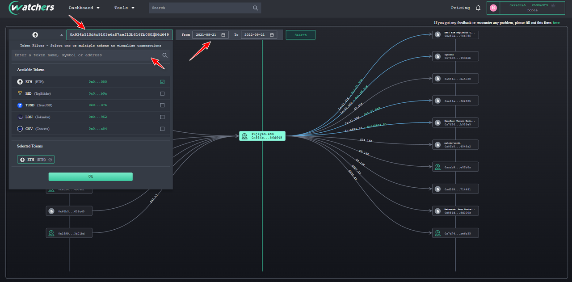Go to the Pricing page
572x282 pixels.
[460, 8]
